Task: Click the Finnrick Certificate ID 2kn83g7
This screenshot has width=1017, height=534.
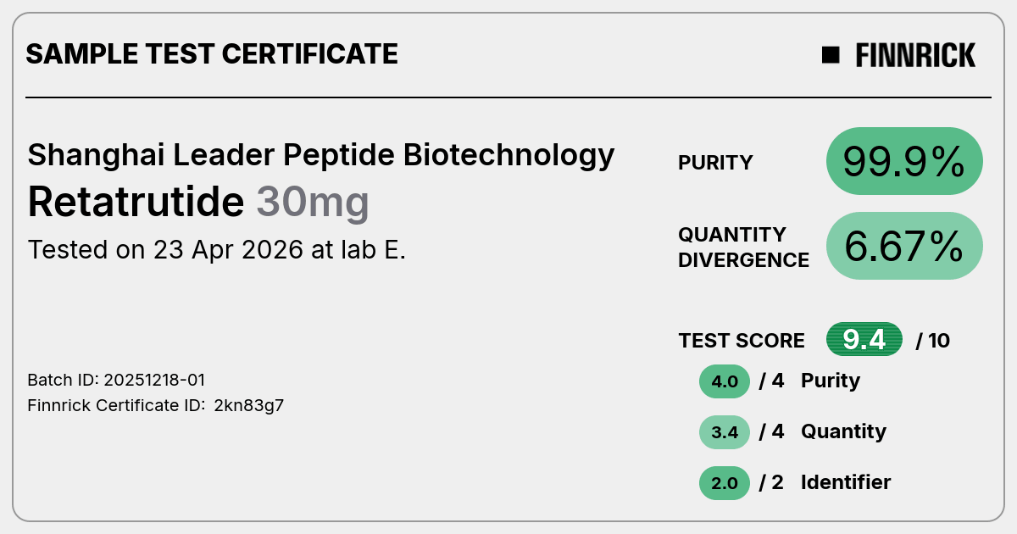Action: coord(156,405)
